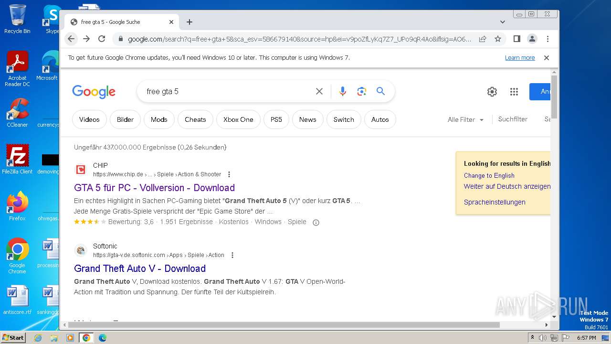This screenshot has width=611, height=344.
Task: Open the share page icon in the address bar
Action: tap(483, 39)
